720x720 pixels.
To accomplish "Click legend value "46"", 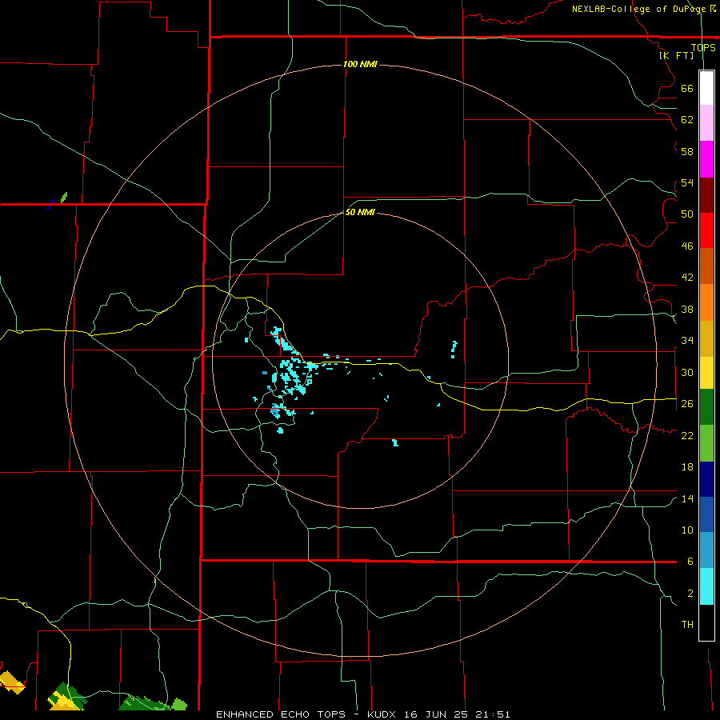I will point(687,246).
